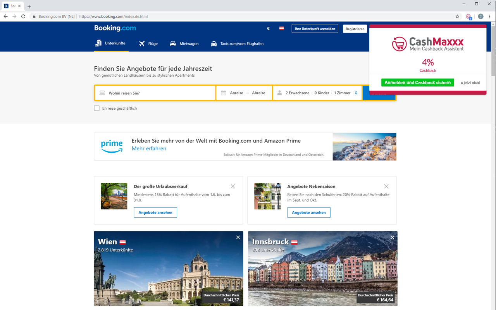496x310 pixels.
Task: Open the CashMaxxx extension icon in toolbar
Action: coord(469,17)
